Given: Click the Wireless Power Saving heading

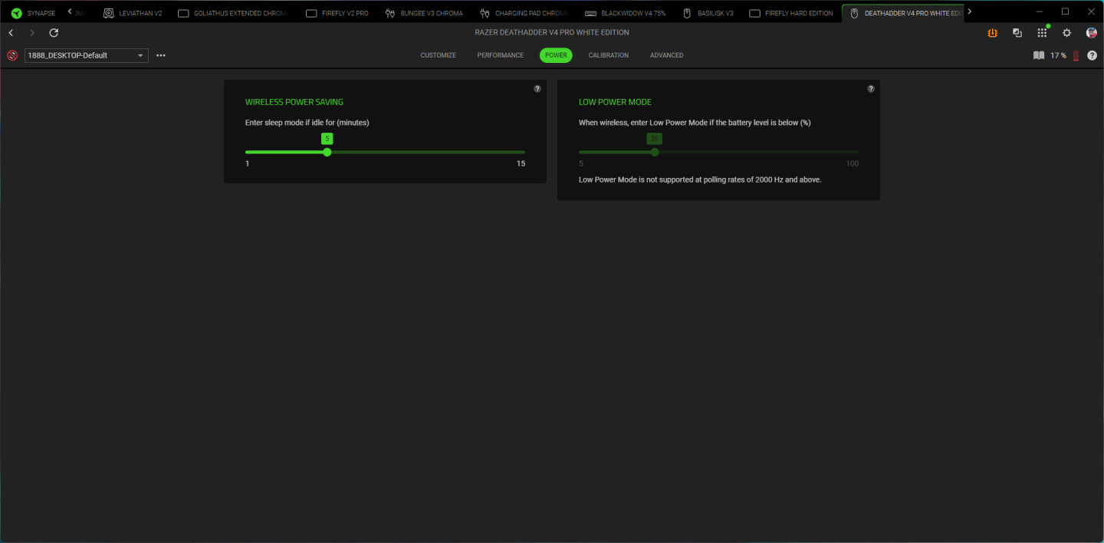Looking at the screenshot, I should [x=294, y=102].
